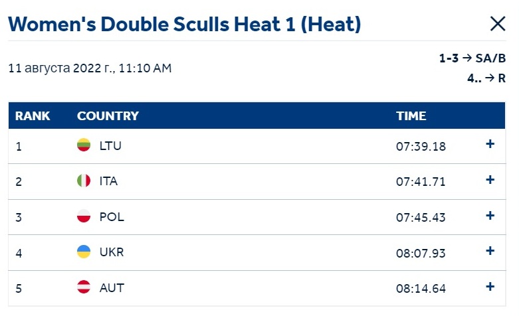
Task: Click the Italy flag icon
Action: [84, 181]
